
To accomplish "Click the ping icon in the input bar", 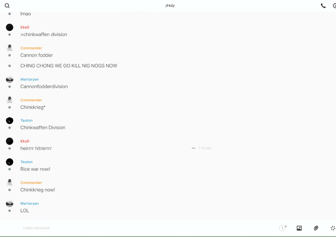I will click(x=333, y=228).
